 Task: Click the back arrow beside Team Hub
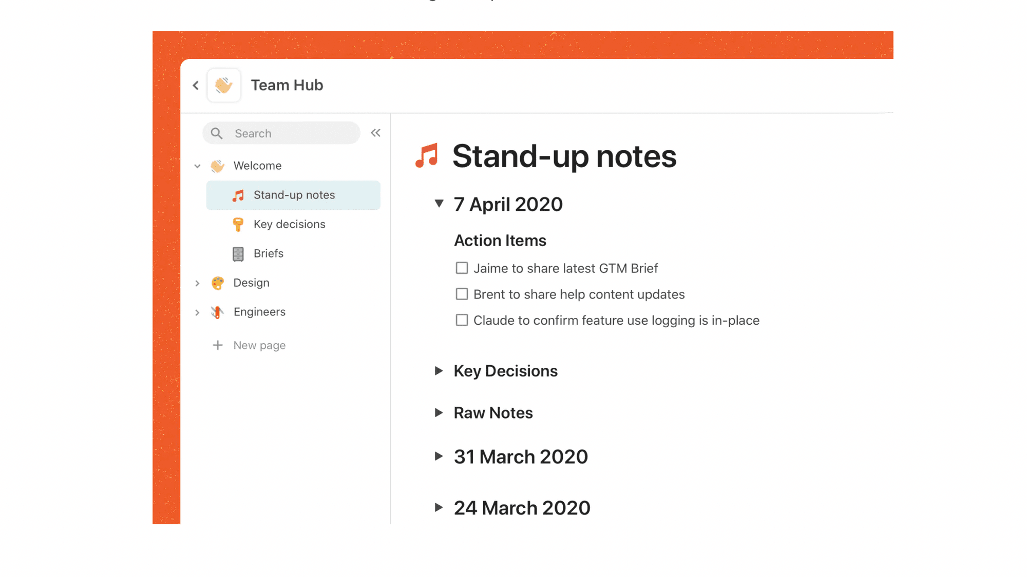click(196, 85)
